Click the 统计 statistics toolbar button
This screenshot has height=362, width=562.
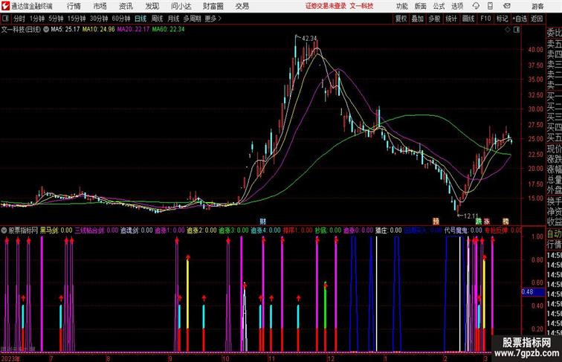[451, 19]
